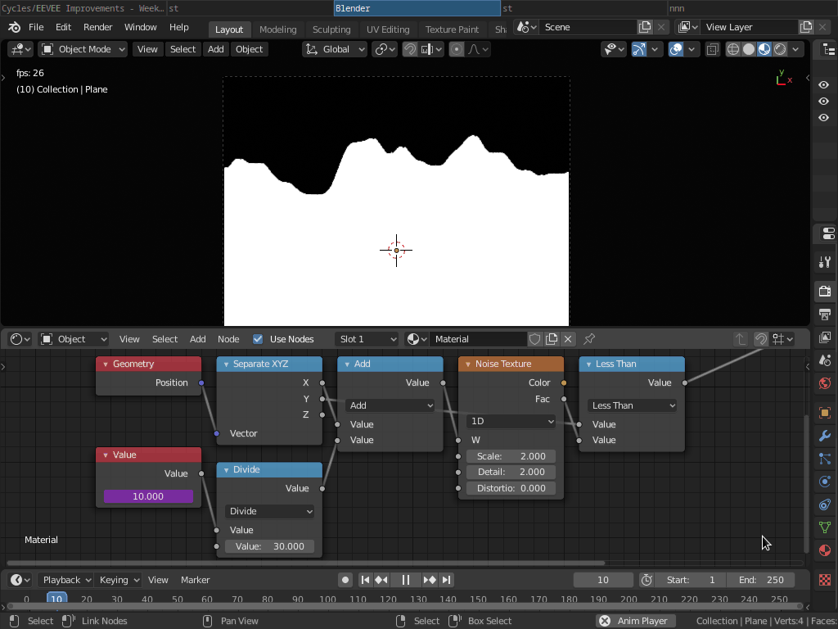Expand viewport shading options dropdown
Viewport: 838px width, 629px height.
point(795,49)
